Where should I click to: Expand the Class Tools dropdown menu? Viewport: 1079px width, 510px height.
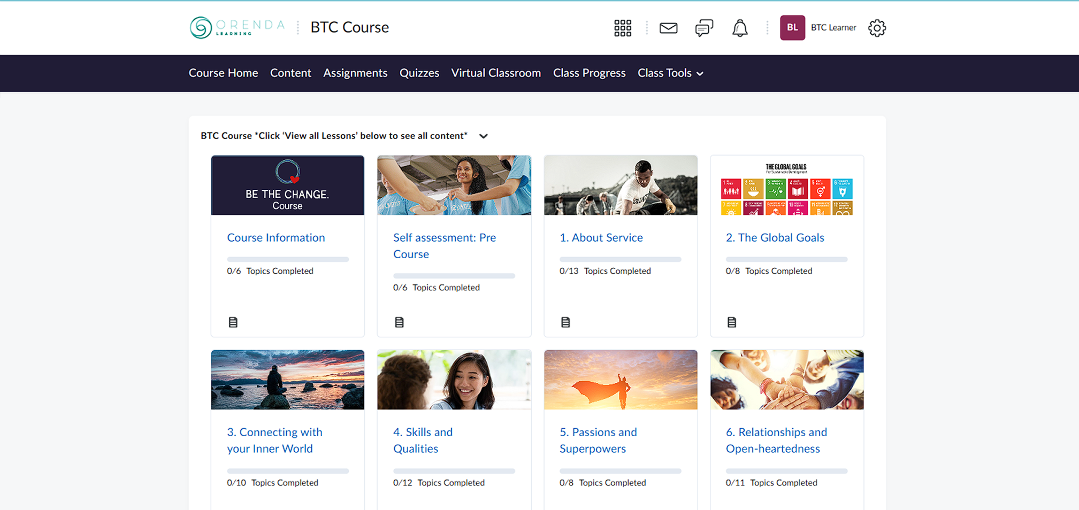[670, 73]
